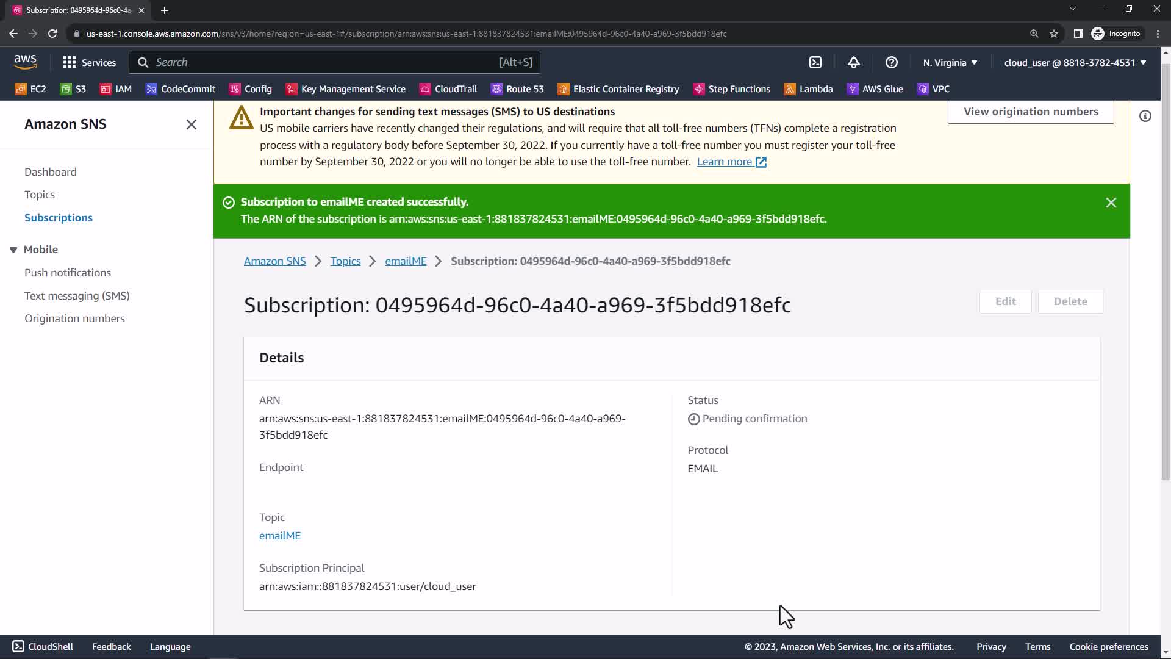Bookmark the page with the star icon
This screenshot has width=1171, height=659.
[x=1053, y=34]
